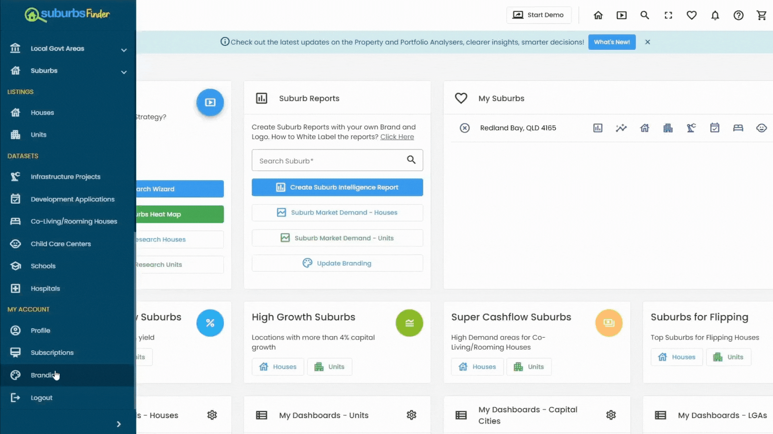Click Create Suburb Intelligence Report button
Image resolution: width=773 pixels, height=434 pixels.
pos(337,187)
